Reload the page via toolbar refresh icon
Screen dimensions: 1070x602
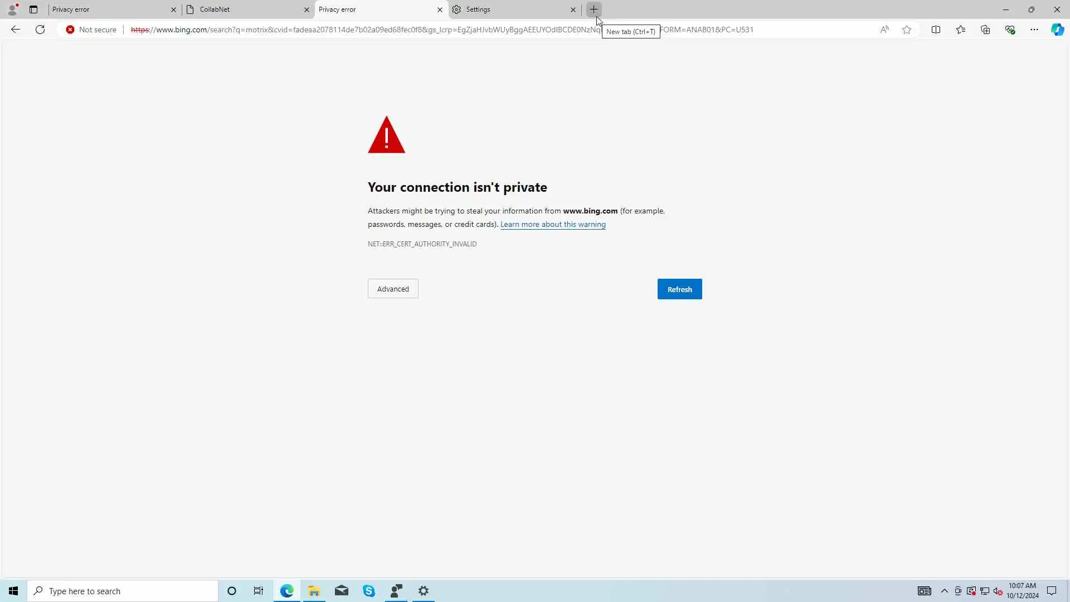[x=40, y=30]
